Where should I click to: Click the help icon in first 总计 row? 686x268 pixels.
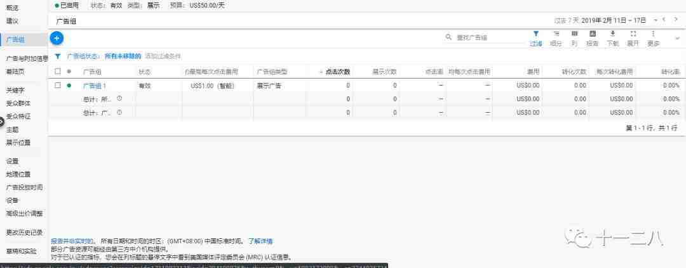tap(119, 98)
